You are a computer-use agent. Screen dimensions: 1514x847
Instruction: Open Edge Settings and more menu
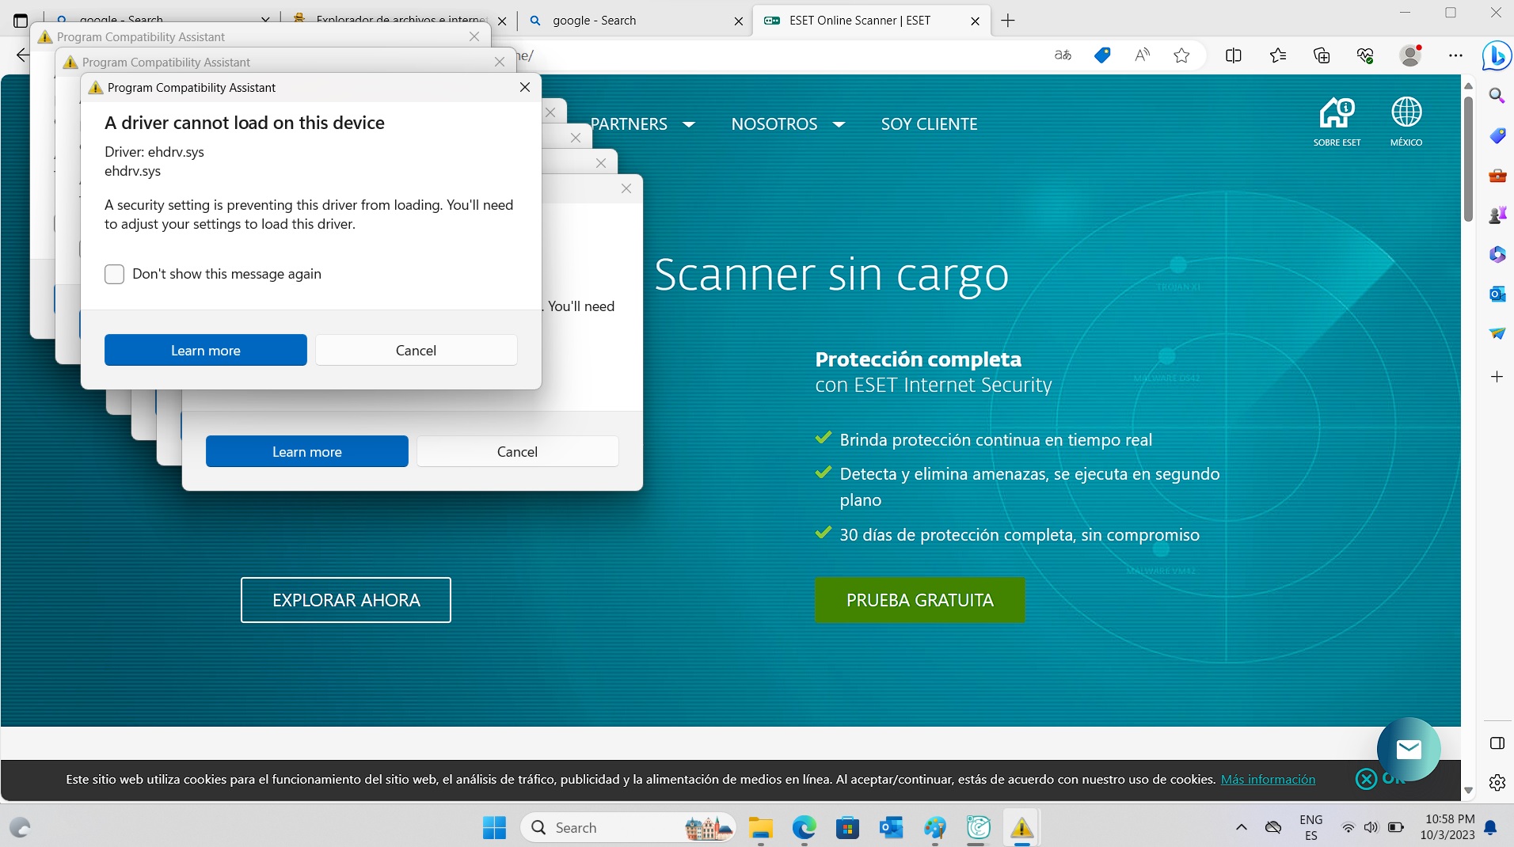(1455, 55)
